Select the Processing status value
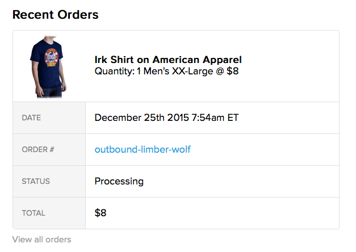Viewport: 356px width, 252px height. click(119, 182)
